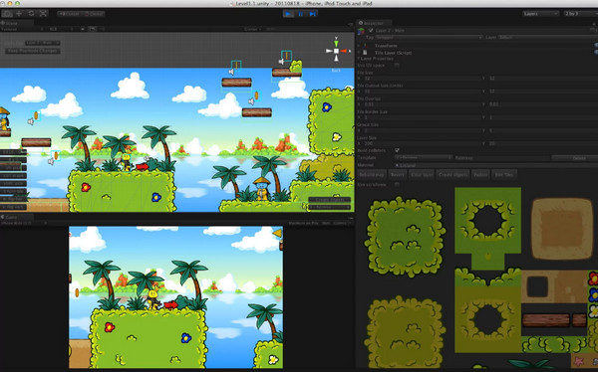The width and height of the screenshot is (598, 372).
Task: Toggle the Use UV space checkbox
Action: tap(397, 65)
